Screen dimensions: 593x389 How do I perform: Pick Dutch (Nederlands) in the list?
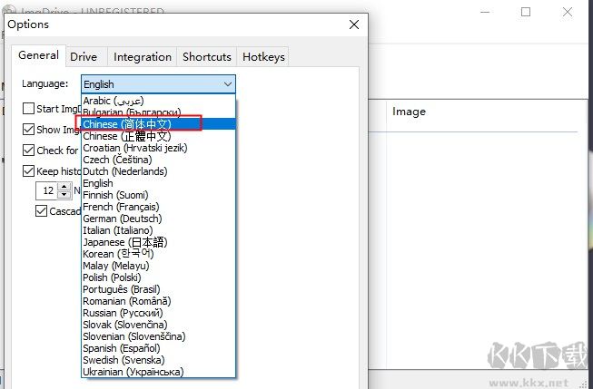pos(158,171)
